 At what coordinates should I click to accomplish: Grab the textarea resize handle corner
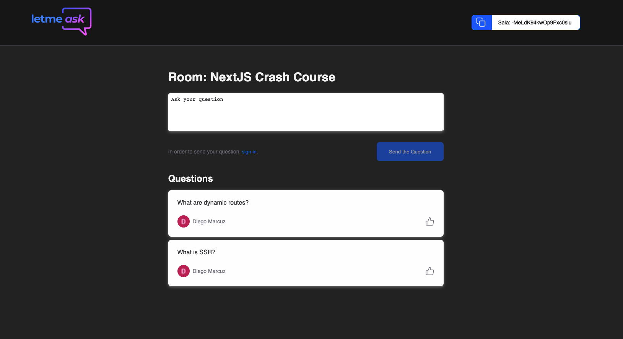click(x=442, y=129)
